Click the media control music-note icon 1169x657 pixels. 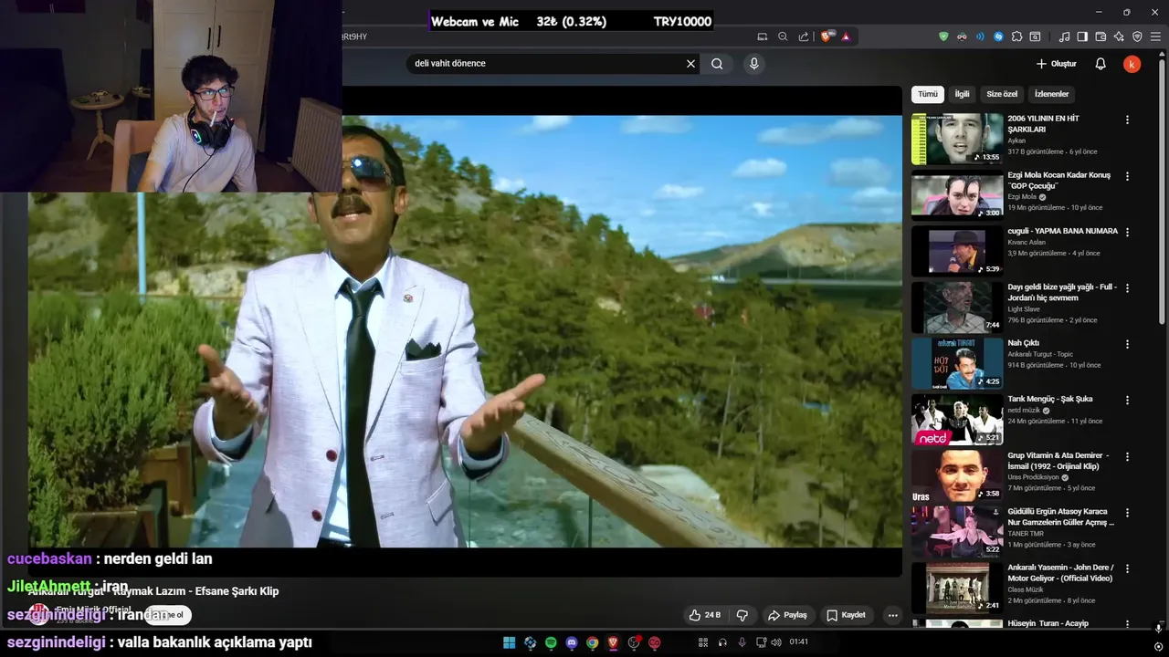pyautogui.click(x=1064, y=36)
